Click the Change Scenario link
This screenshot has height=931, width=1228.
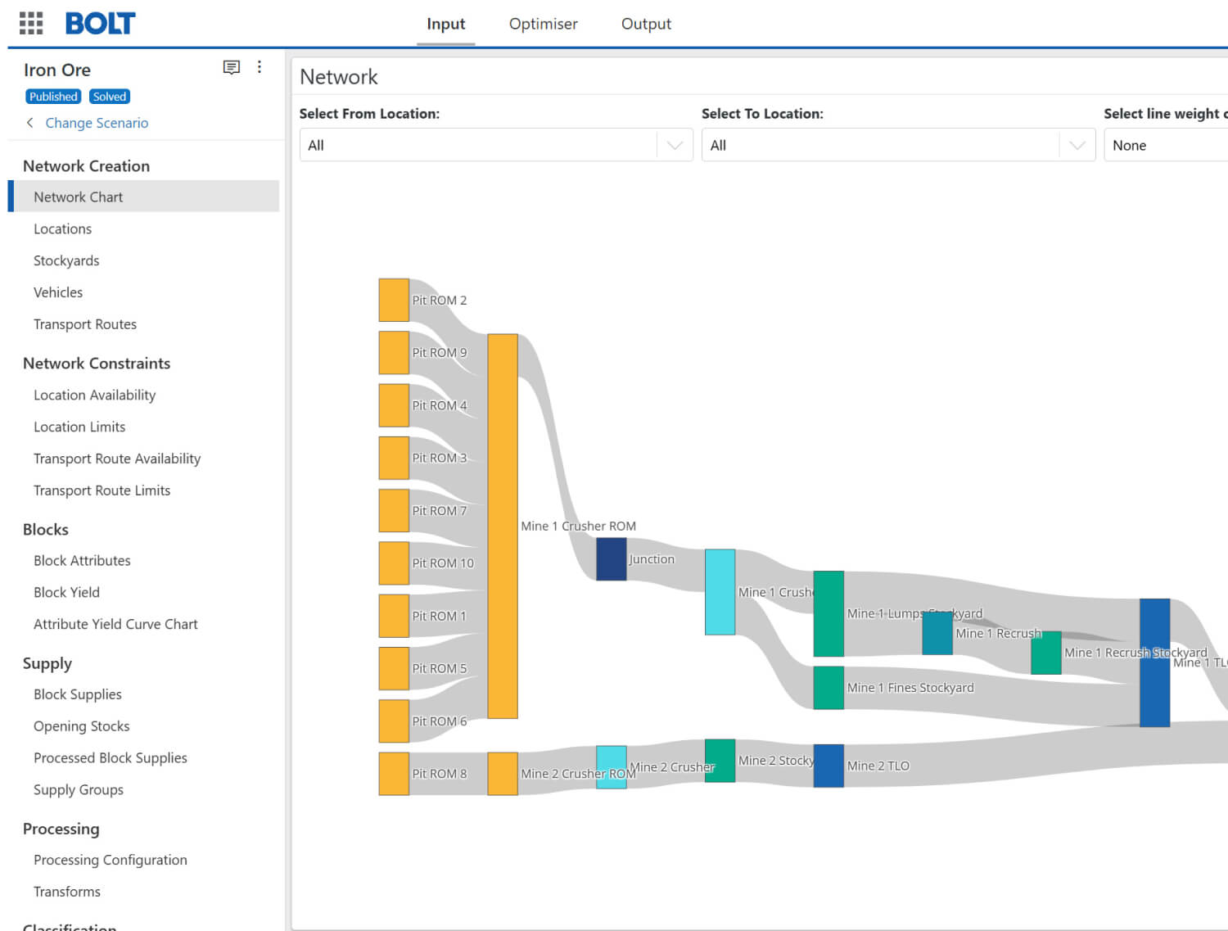[97, 123]
